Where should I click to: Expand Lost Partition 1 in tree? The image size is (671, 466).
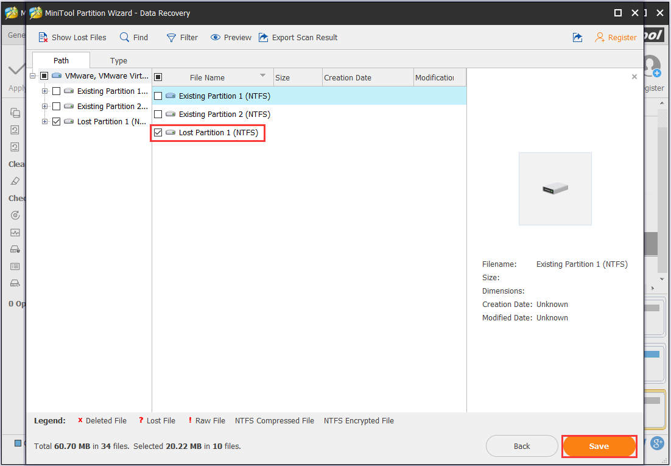click(44, 122)
